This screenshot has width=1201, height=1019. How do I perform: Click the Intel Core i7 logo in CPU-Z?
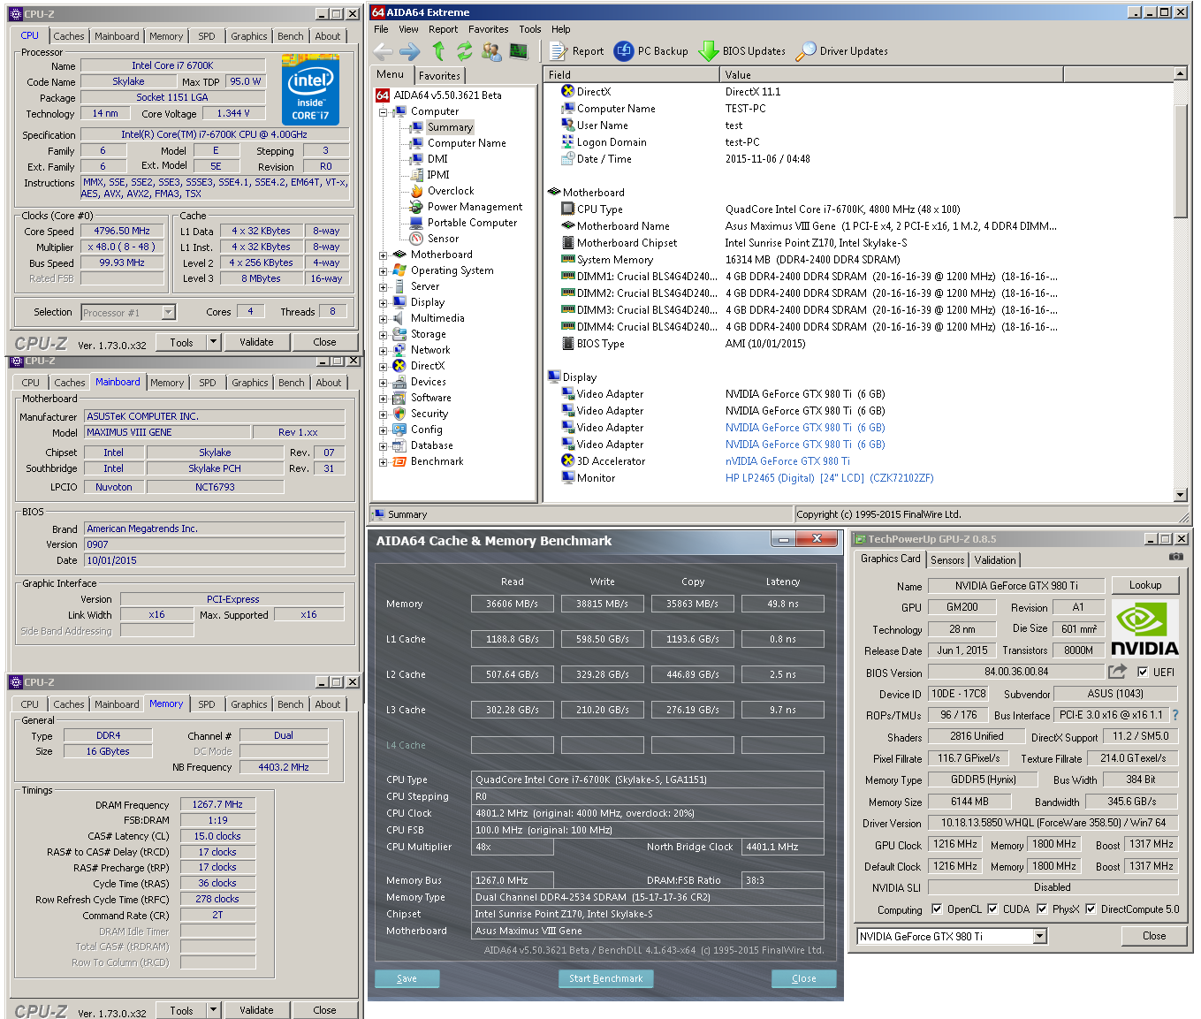pos(310,89)
